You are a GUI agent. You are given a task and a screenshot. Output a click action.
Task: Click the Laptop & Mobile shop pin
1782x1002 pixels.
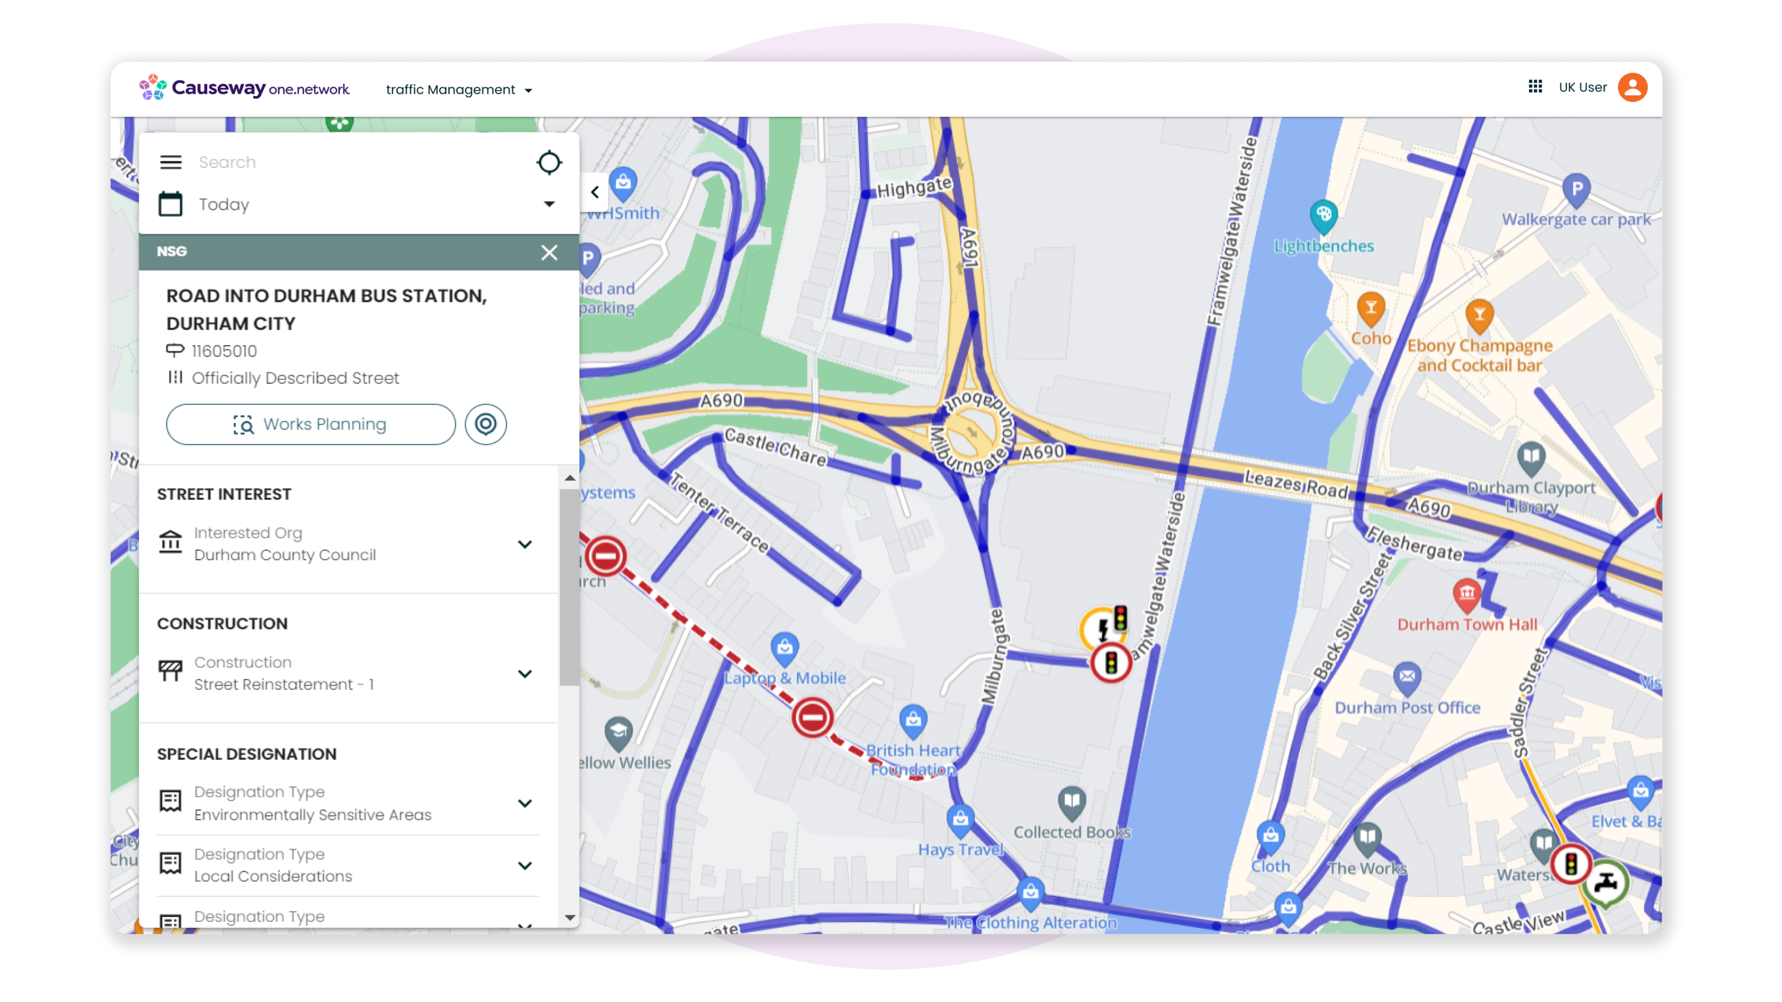point(784,649)
